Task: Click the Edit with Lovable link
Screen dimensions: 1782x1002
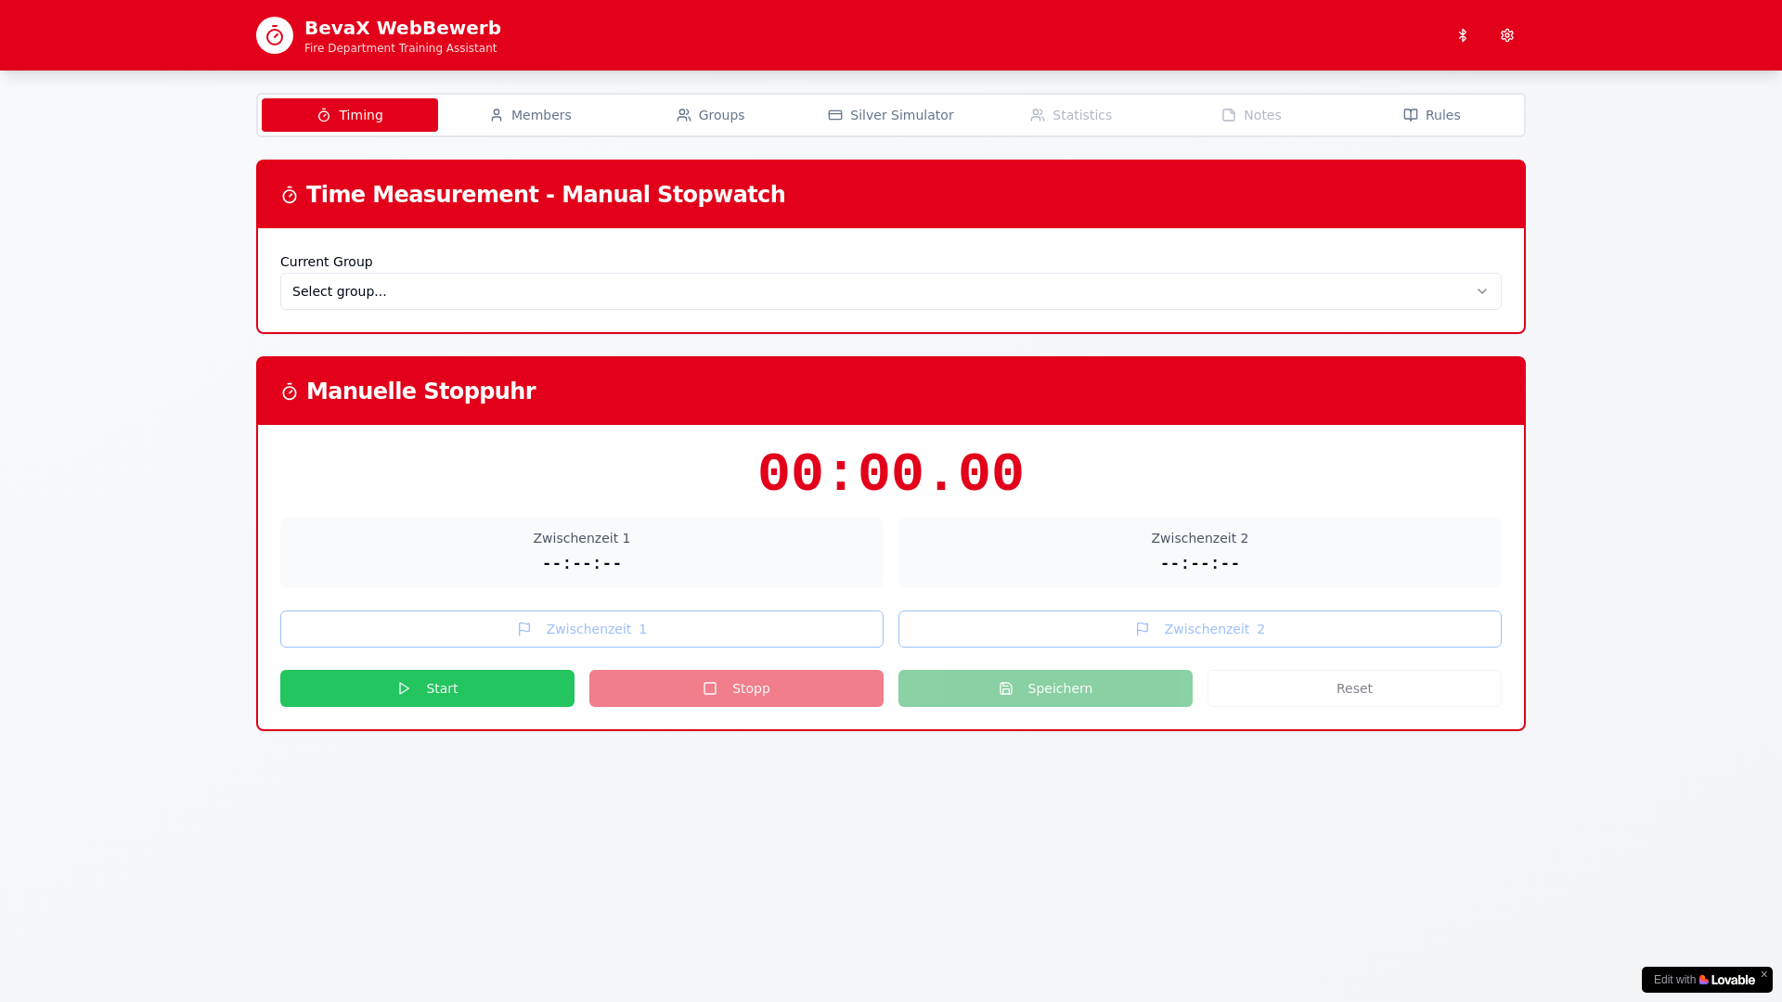Action: pyautogui.click(x=1704, y=980)
